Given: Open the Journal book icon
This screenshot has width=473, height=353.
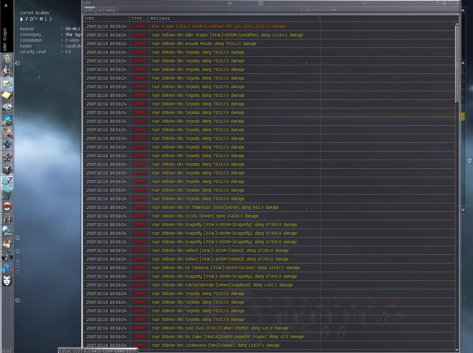Looking at the screenshot, I should point(7,244).
